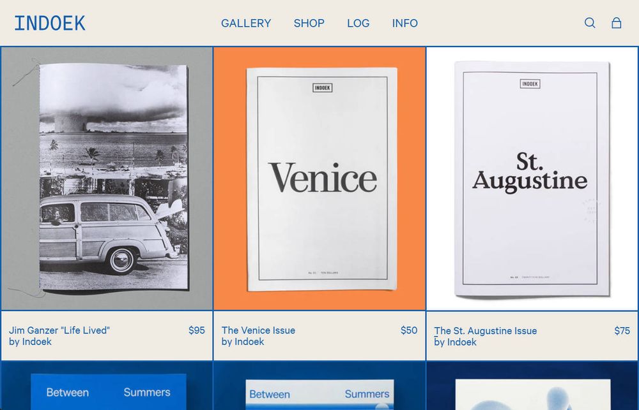Open the GALLERY menu item
The height and width of the screenshot is (410, 639).
[x=246, y=23]
